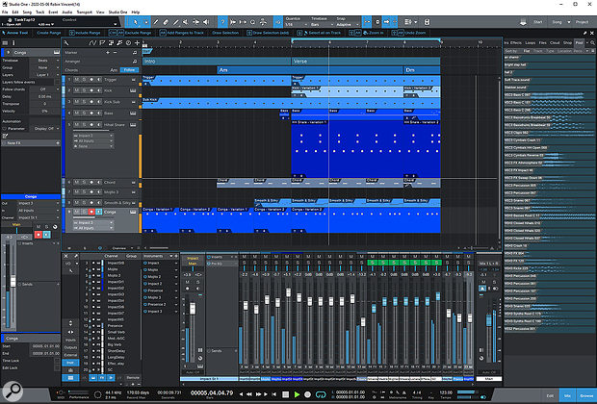Click the Project button

tap(582, 22)
